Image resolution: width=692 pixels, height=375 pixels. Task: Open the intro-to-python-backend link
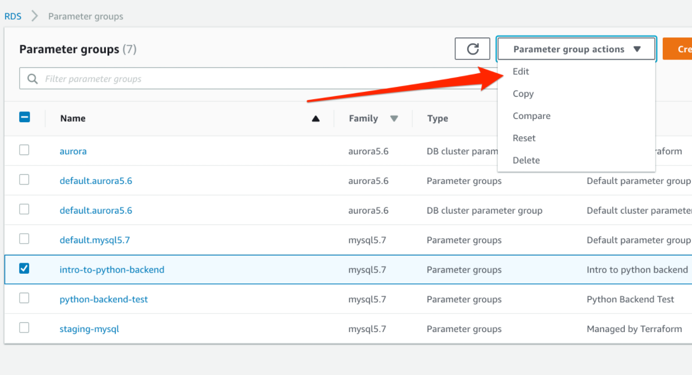(112, 270)
